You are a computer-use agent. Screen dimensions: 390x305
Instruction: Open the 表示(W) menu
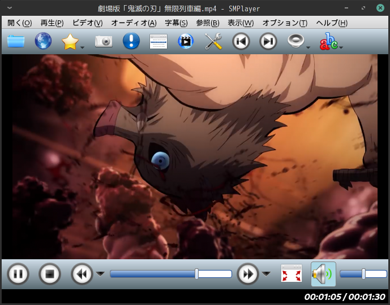click(241, 23)
